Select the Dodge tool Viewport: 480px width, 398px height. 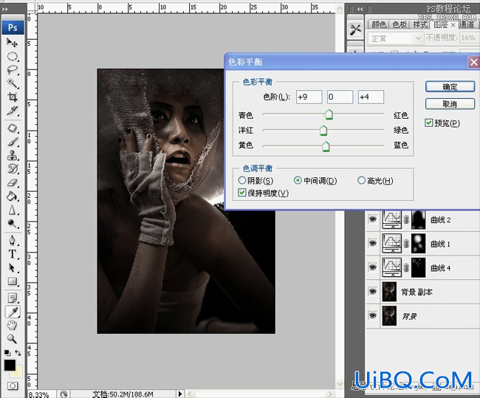(13, 224)
